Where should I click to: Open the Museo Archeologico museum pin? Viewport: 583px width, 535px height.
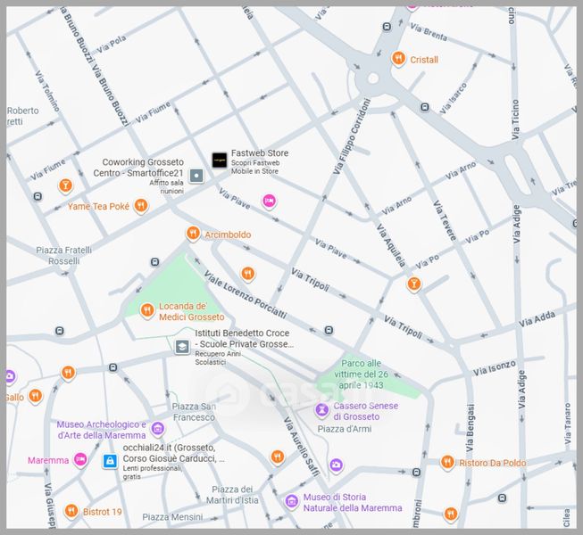[x=158, y=429]
